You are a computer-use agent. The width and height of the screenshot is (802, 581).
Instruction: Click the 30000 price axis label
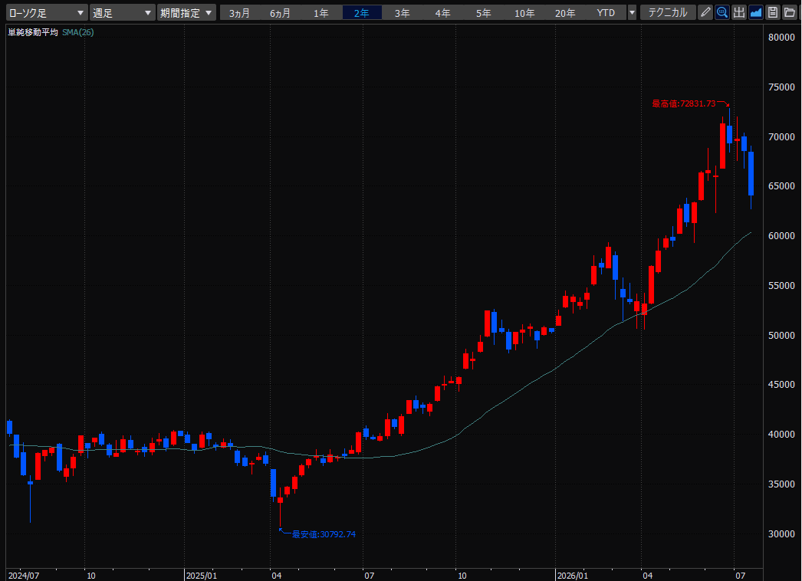781,533
